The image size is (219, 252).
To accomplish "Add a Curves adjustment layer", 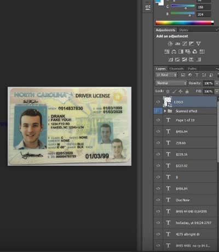I will [185, 43].
